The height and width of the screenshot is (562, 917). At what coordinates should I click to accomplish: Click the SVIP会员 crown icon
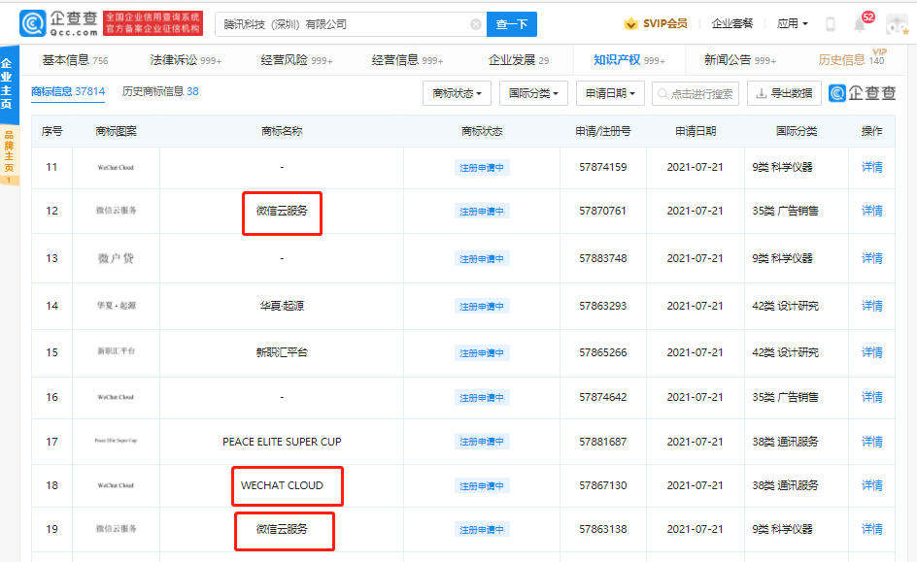(x=630, y=24)
